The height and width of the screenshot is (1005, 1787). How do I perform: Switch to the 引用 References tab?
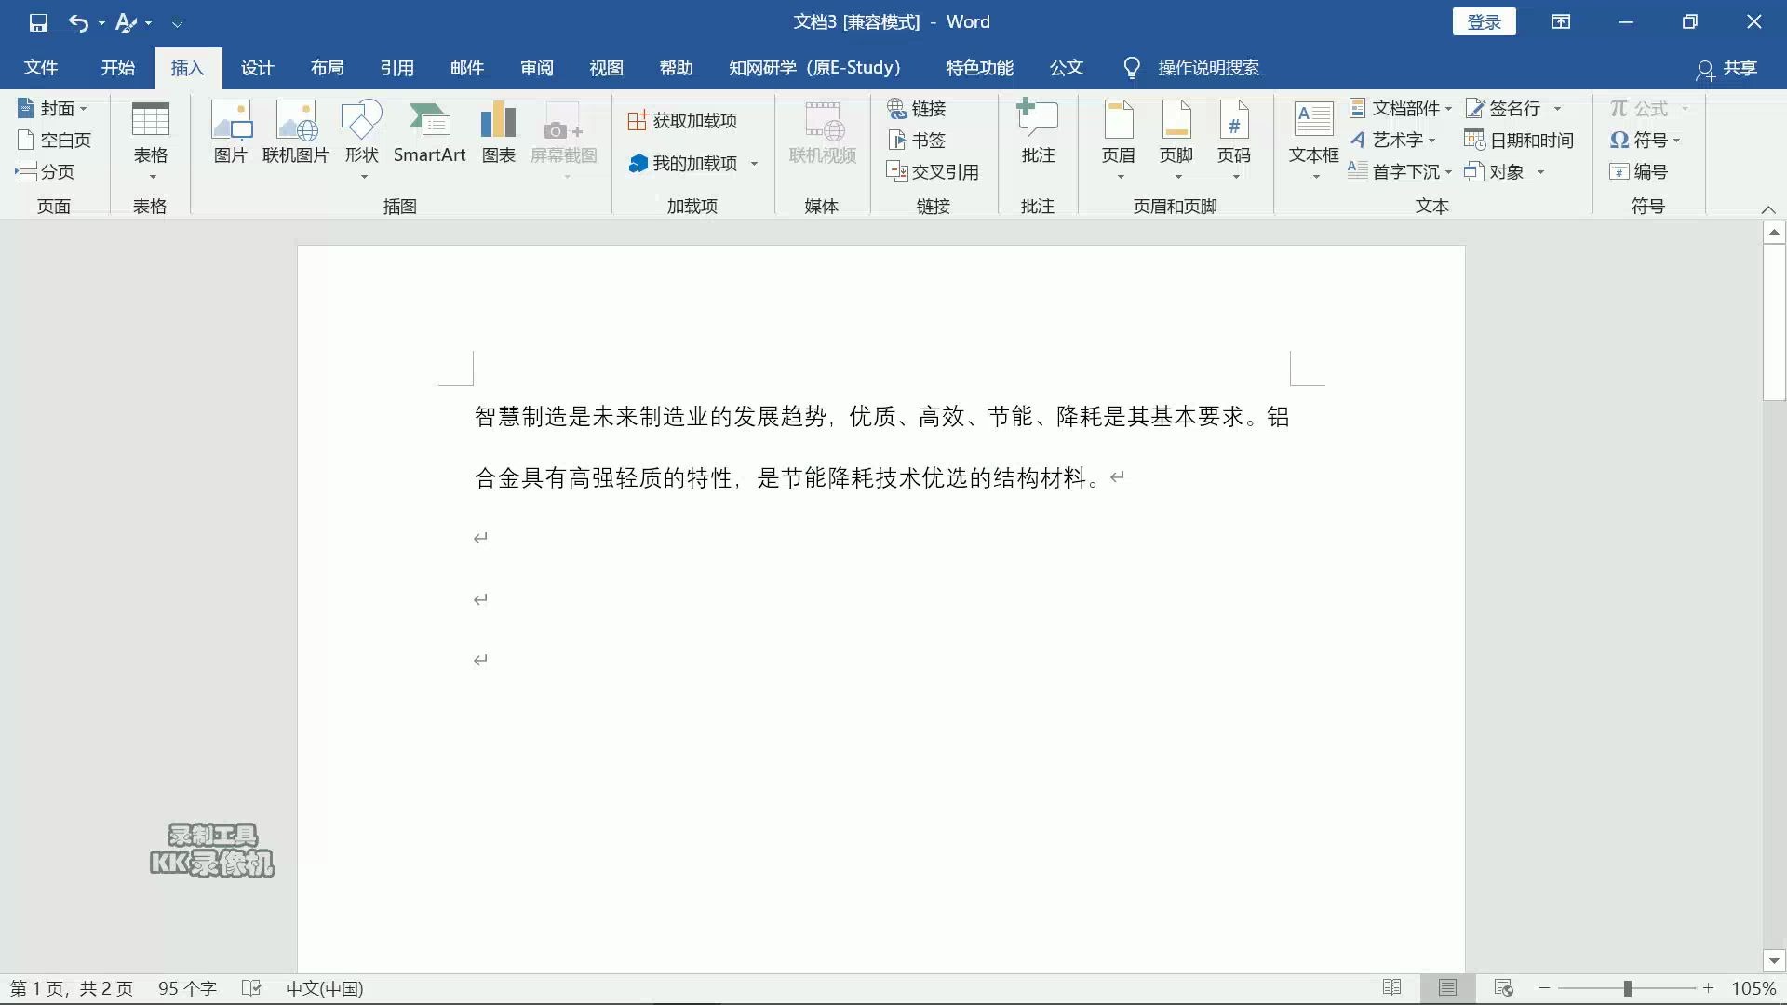click(x=397, y=68)
